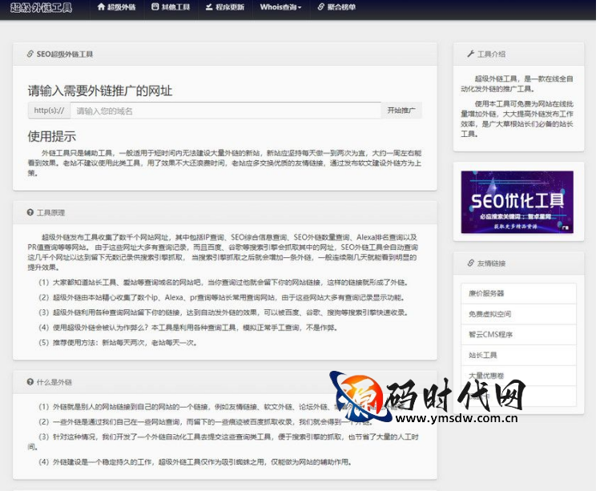Click the chain icon beside 友情链接
The height and width of the screenshot is (491, 600).
click(x=470, y=263)
